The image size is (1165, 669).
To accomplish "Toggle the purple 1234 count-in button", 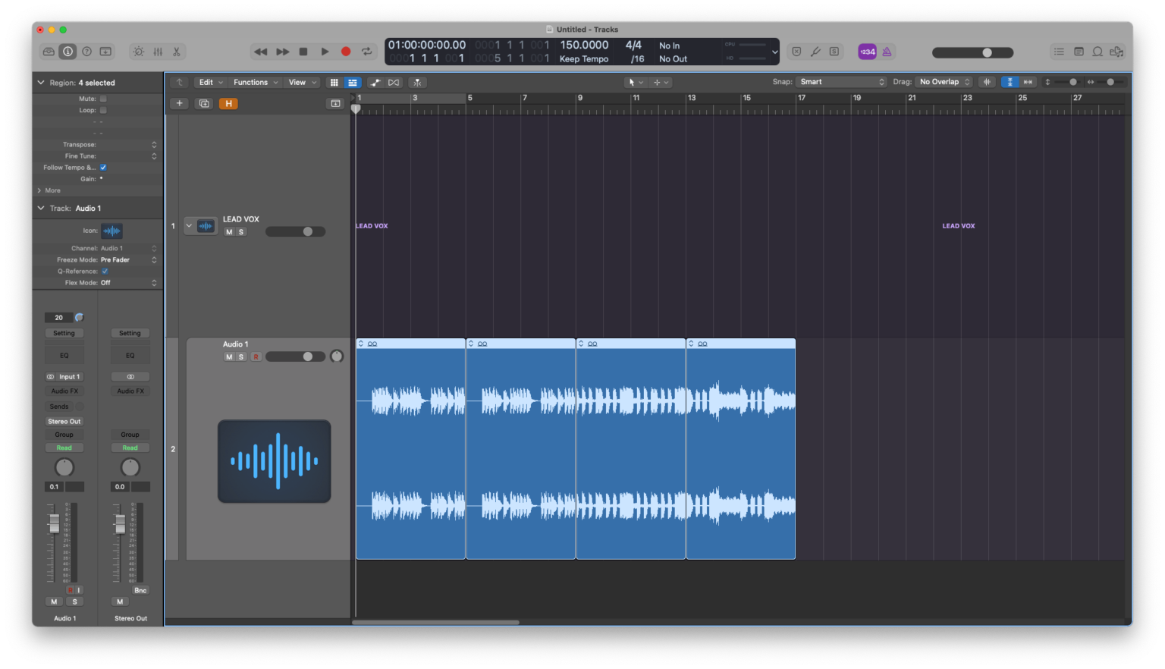I will tap(867, 52).
